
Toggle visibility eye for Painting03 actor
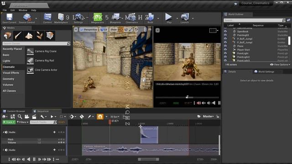(225, 35)
